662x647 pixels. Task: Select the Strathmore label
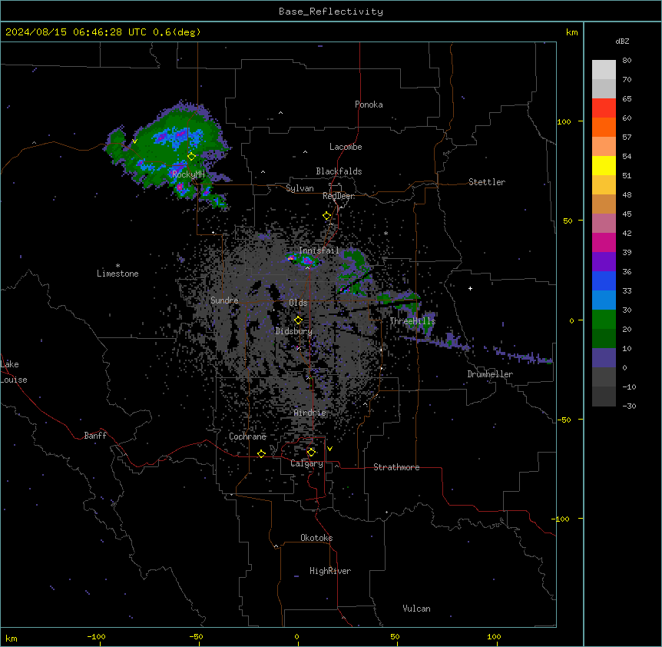click(x=396, y=467)
